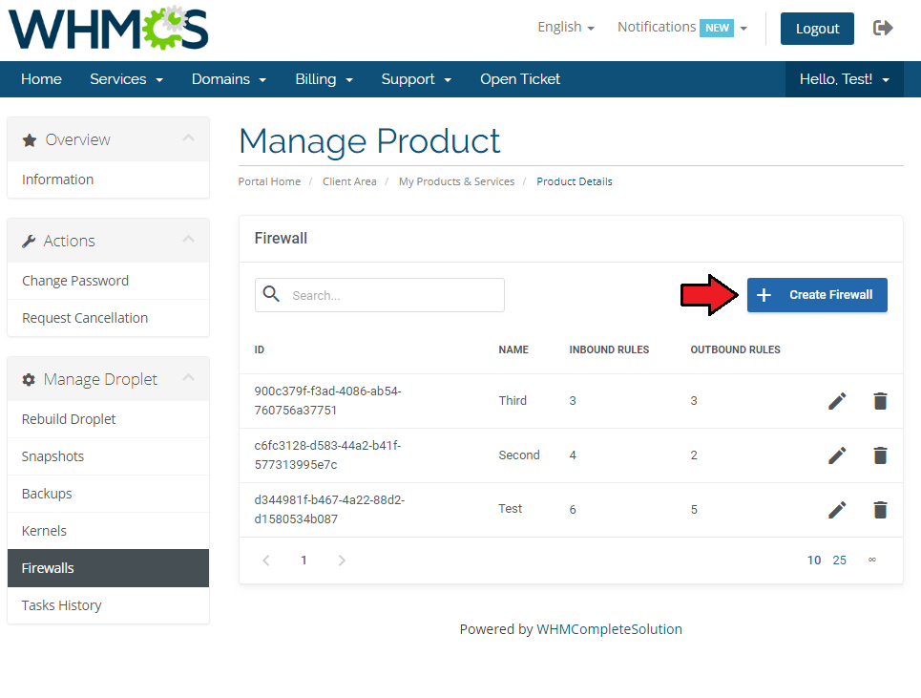Click firewall ID c6fc3128-d583-44a2-b41f-577313995e7c
This screenshot has height=698, width=921.
327,455
